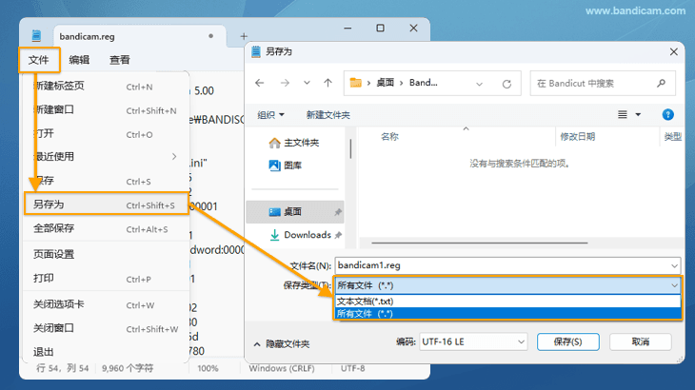695x390 pixels.
Task: Open the help question mark button
Action: coord(667,115)
